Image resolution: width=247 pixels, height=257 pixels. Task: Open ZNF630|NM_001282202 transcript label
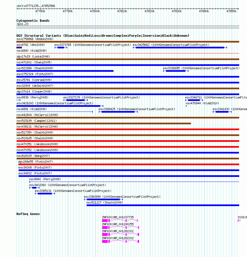click(x=118, y=238)
